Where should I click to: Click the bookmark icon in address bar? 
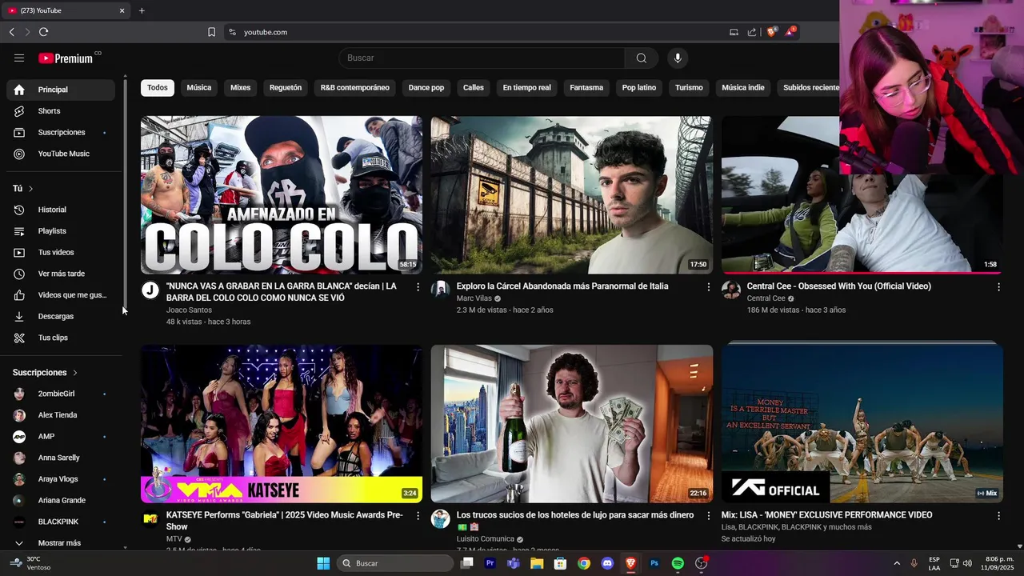[211, 32]
